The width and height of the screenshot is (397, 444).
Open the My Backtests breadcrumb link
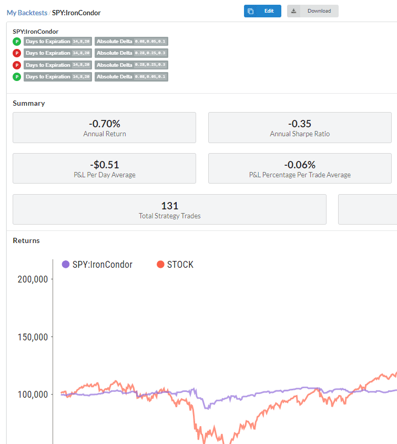tap(27, 13)
